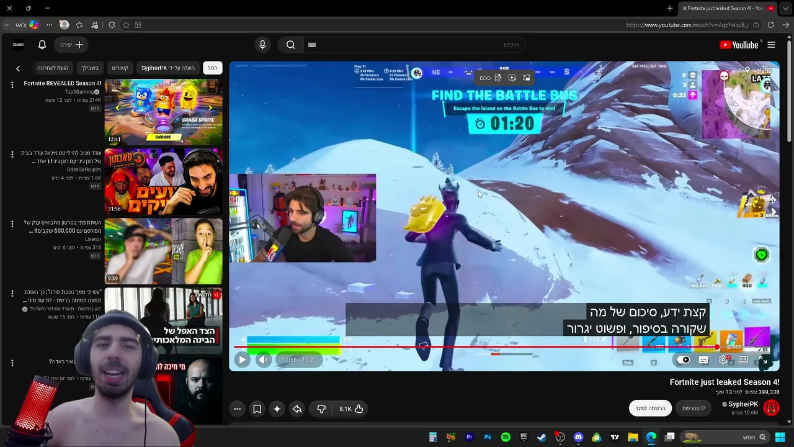Screen dimensions: 794x447
Task: Start voice search with the microphone
Action: (262, 45)
